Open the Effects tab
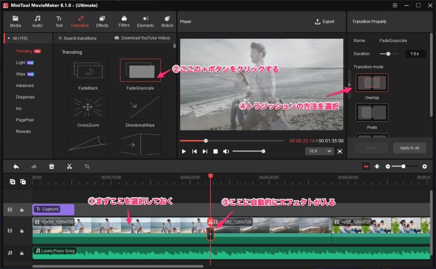Screen dimensions: 436x269 (x=102, y=21)
